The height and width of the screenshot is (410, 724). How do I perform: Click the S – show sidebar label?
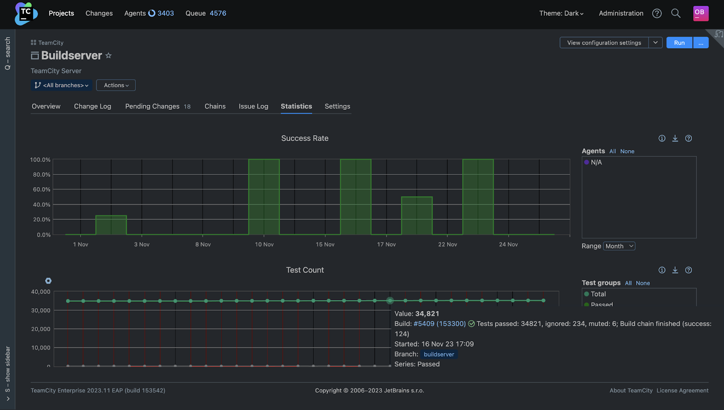[8, 369]
